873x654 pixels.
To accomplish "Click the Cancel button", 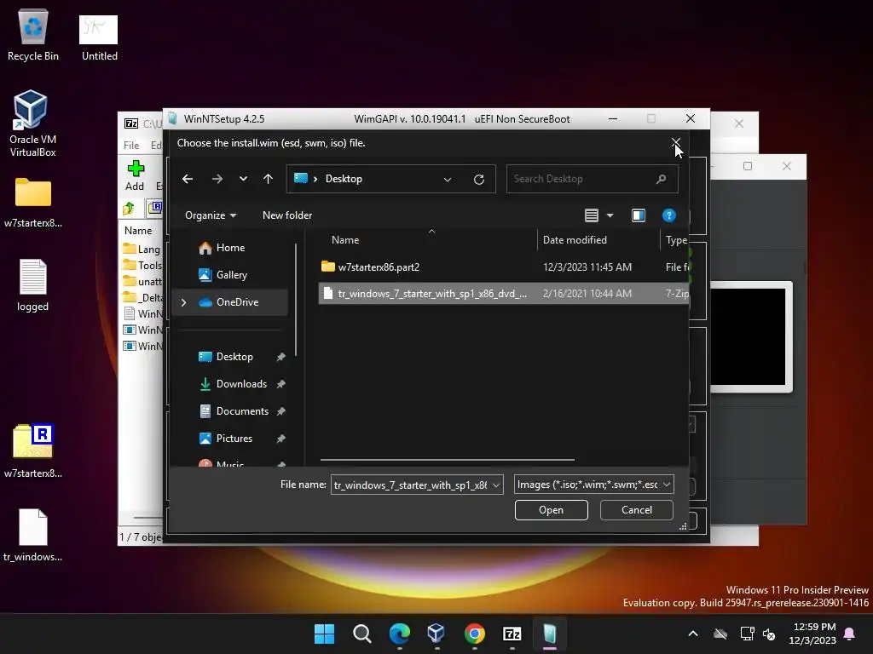I will 636,510.
